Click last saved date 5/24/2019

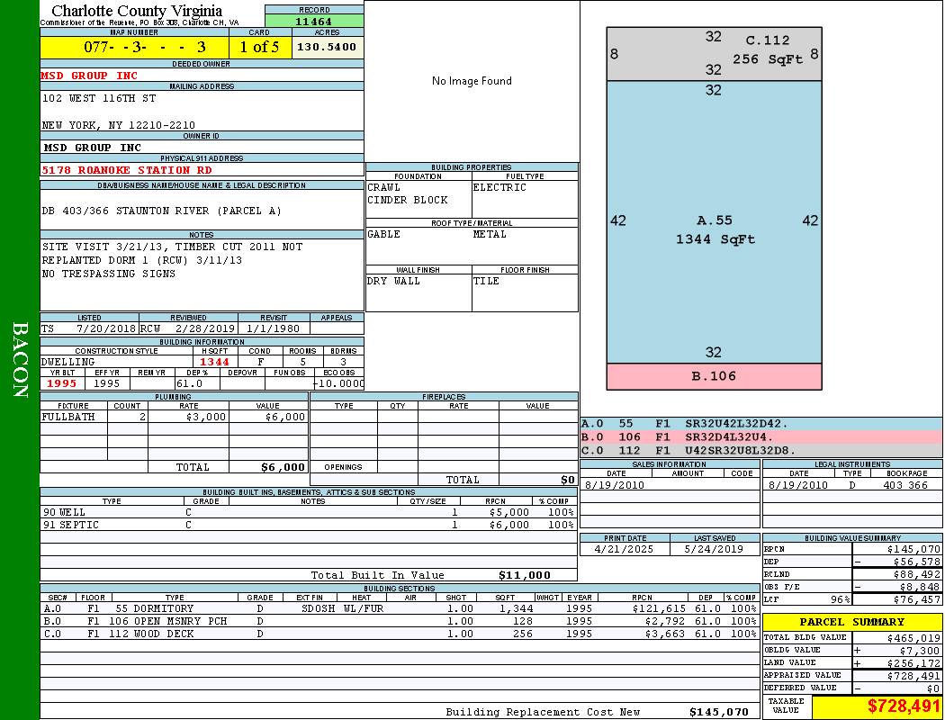coord(715,550)
